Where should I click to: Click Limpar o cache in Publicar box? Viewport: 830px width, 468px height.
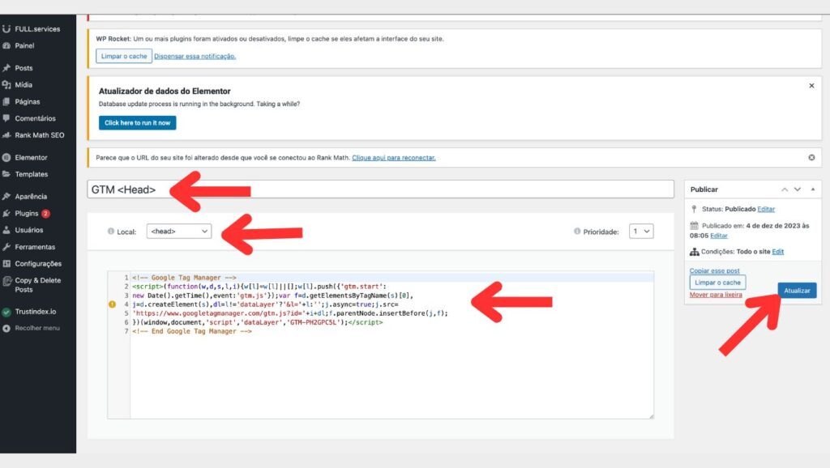click(x=717, y=283)
